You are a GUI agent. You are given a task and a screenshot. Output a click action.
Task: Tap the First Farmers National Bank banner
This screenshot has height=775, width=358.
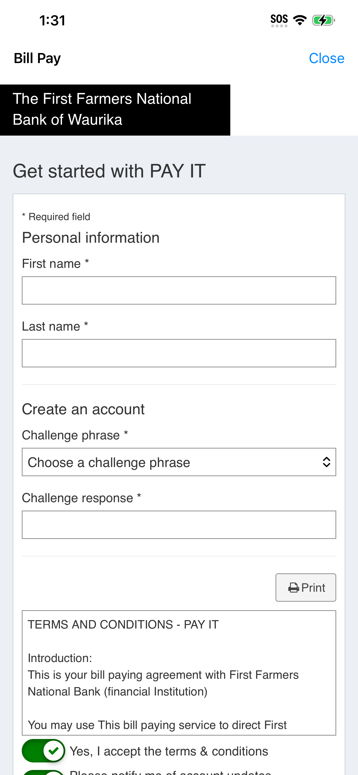[115, 110]
